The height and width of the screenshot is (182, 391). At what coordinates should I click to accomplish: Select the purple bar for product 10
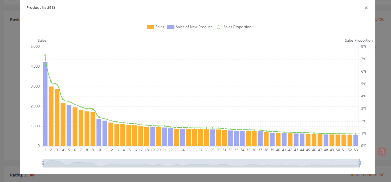pyautogui.click(x=99, y=133)
